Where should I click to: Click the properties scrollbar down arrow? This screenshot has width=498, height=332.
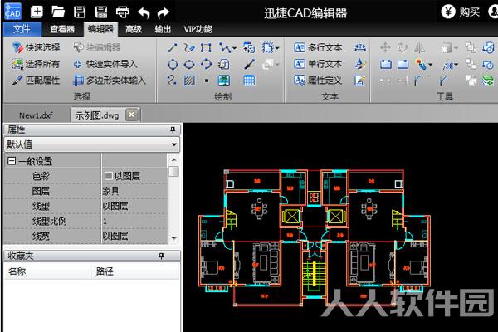coord(174,238)
